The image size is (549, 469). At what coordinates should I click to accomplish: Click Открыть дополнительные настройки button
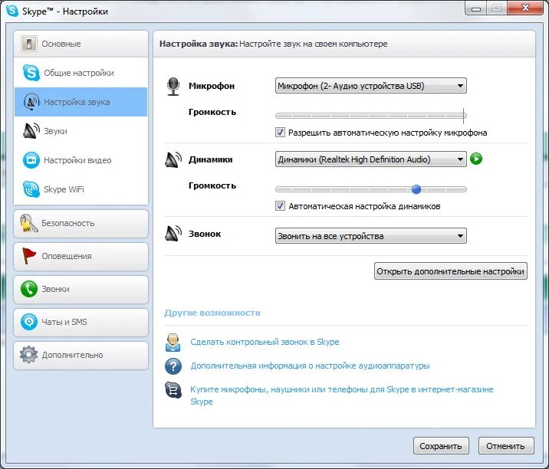coord(451,271)
